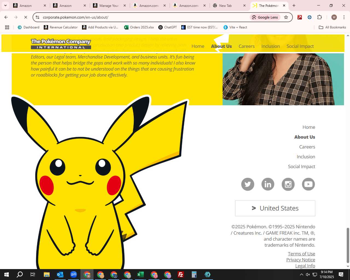
Task: Open Zoom from the taskbar
Action: tap(74, 275)
